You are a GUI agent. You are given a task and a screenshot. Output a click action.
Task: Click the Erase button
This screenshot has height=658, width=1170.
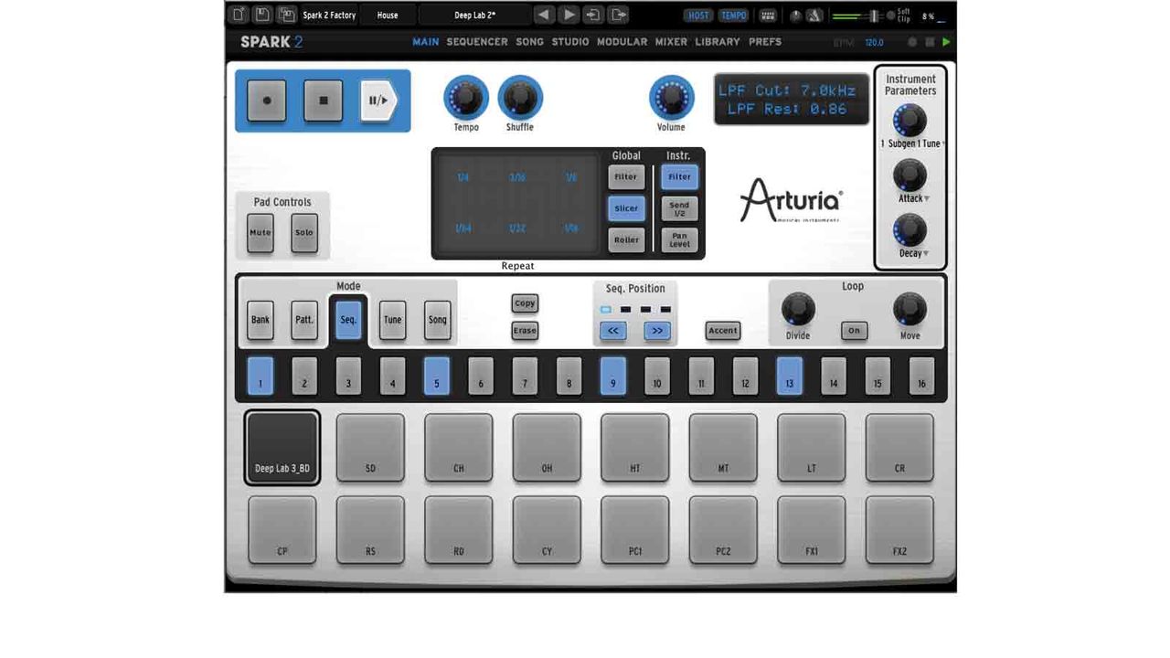[525, 331]
